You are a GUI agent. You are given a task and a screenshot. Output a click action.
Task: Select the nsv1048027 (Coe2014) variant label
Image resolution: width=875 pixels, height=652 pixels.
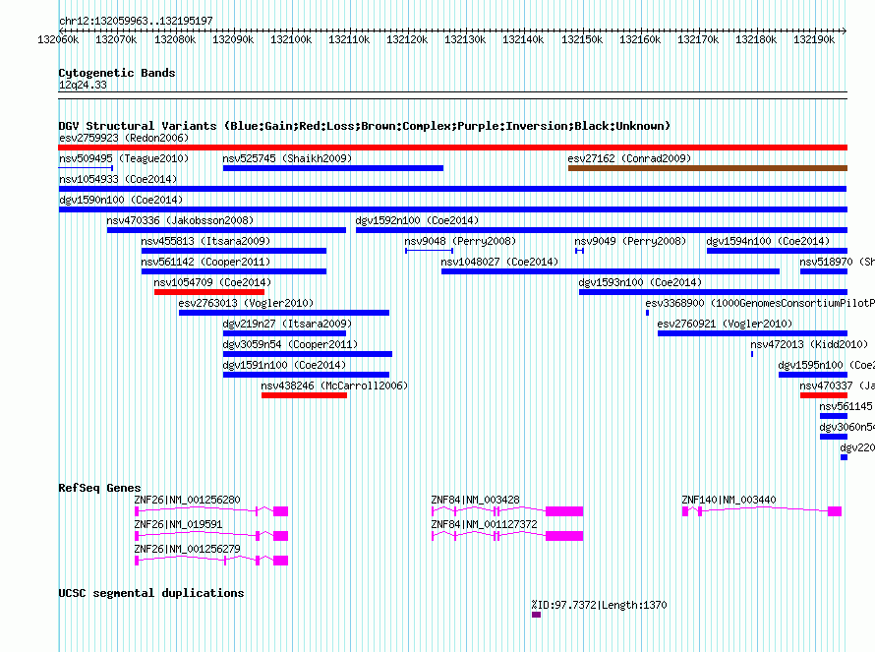click(x=499, y=262)
